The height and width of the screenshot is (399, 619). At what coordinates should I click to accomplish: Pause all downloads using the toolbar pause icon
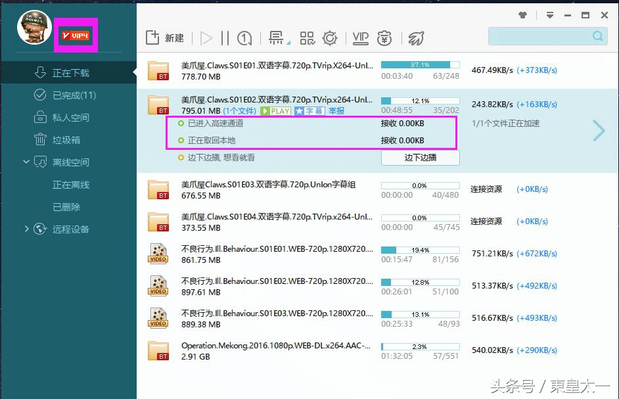(x=224, y=37)
